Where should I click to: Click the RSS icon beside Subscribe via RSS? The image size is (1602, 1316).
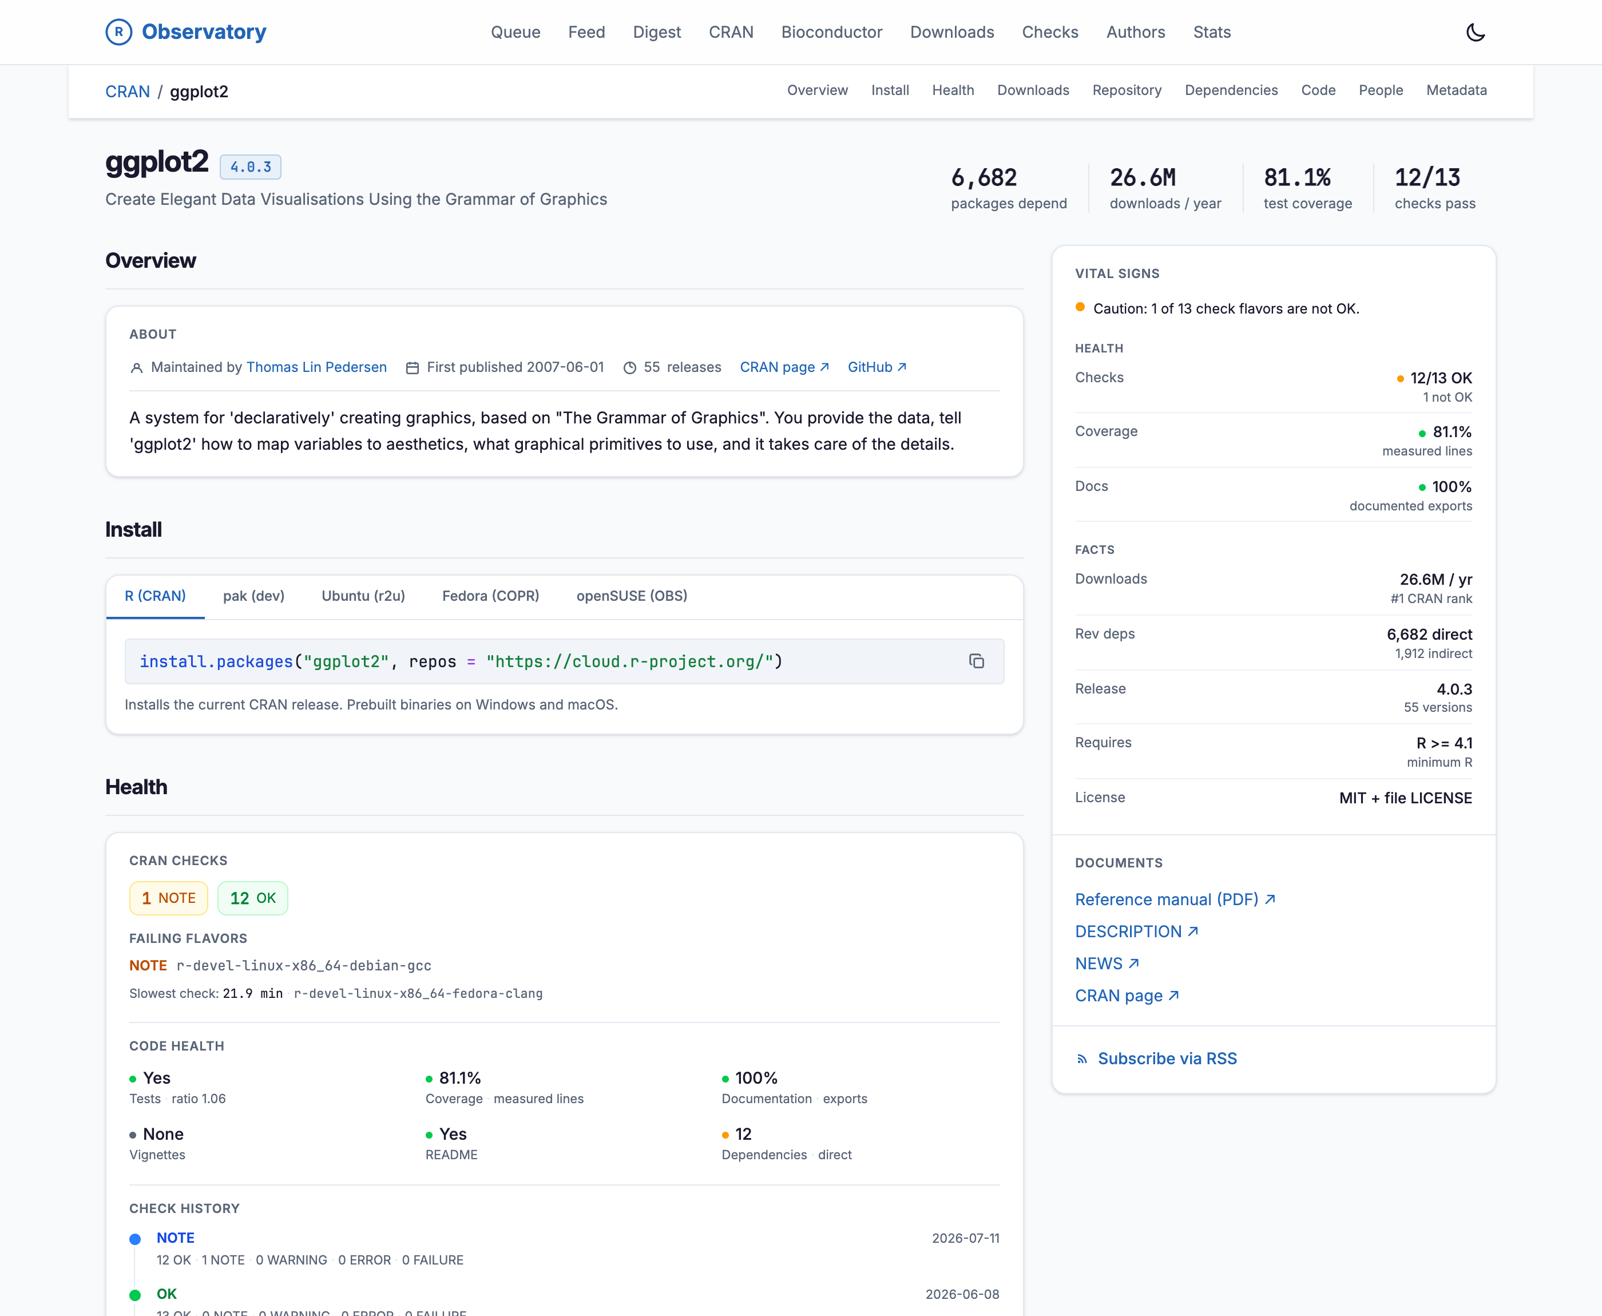1082,1059
